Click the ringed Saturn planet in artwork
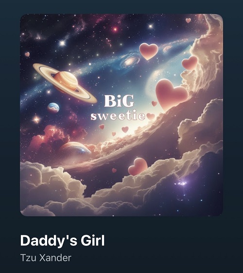Image resolution: width=243 pixels, height=273 pixels. click(65, 83)
